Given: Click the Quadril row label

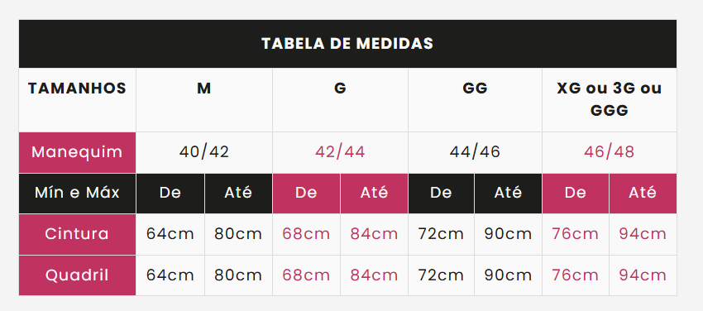Looking at the screenshot, I should 77,275.
